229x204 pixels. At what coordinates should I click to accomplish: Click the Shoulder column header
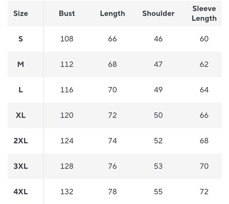[x=158, y=14]
